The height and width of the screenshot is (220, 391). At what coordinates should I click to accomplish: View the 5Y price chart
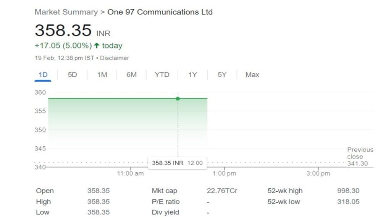point(222,75)
